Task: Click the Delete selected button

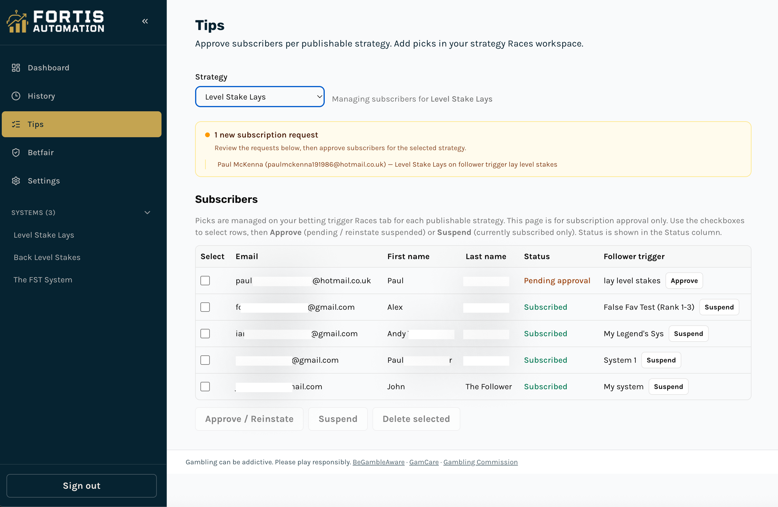Action: click(x=416, y=419)
